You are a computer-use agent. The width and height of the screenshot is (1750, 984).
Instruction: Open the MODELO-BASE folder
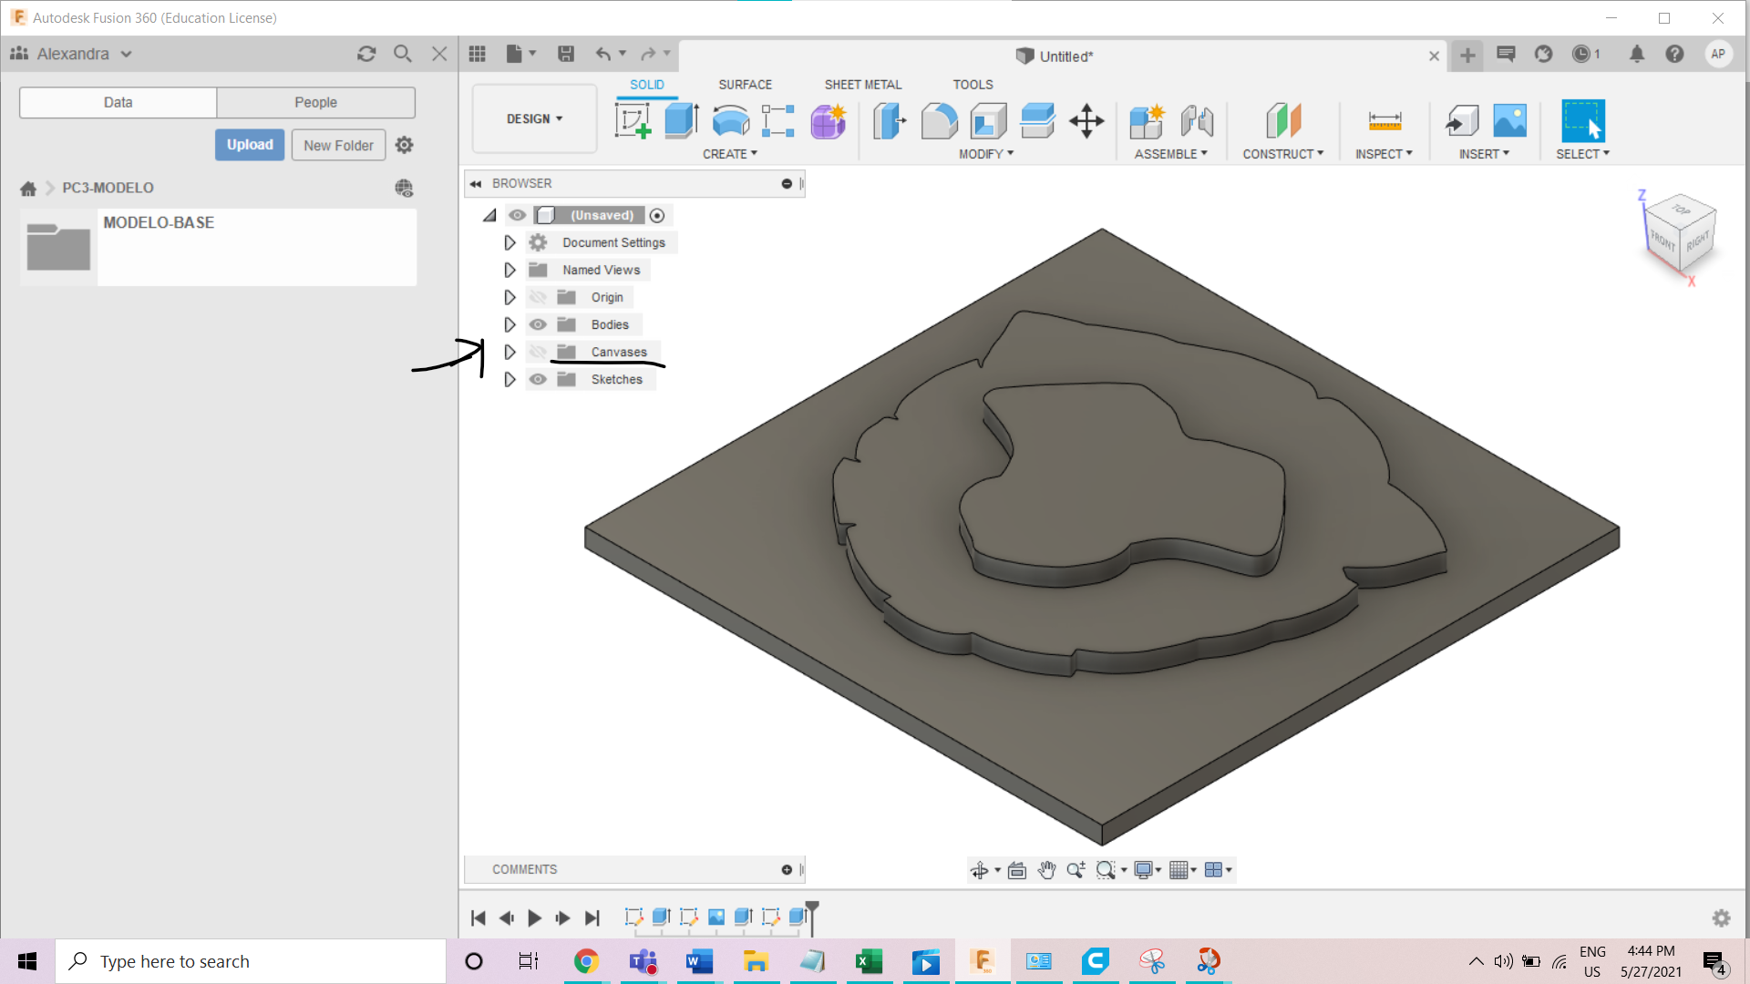219,247
